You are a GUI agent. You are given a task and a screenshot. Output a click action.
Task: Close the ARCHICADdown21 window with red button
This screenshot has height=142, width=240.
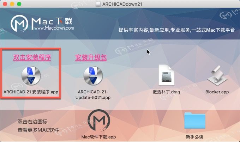click(x=5, y=4)
